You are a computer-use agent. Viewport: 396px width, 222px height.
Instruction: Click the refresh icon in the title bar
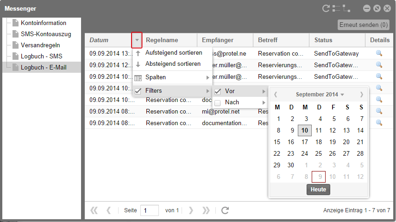coord(326,8)
